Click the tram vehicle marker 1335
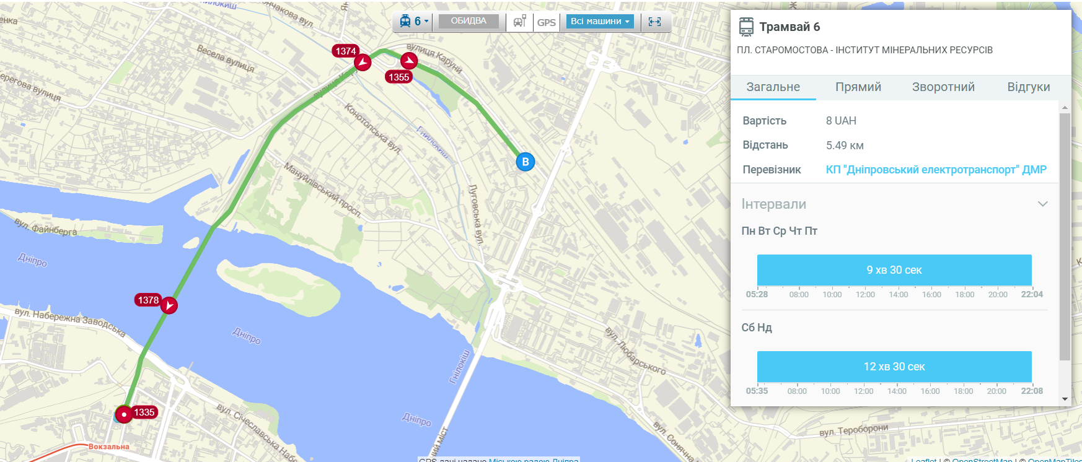 pos(125,414)
